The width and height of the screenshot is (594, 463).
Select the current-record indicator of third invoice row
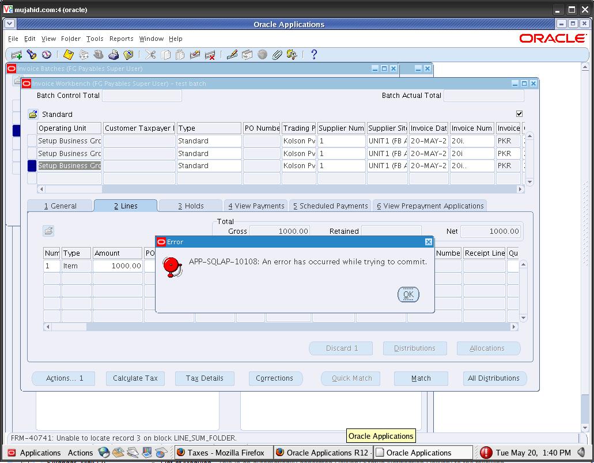coord(32,166)
